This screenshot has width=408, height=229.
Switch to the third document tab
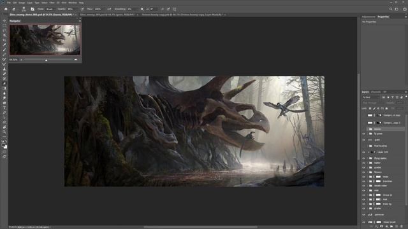click(182, 15)
